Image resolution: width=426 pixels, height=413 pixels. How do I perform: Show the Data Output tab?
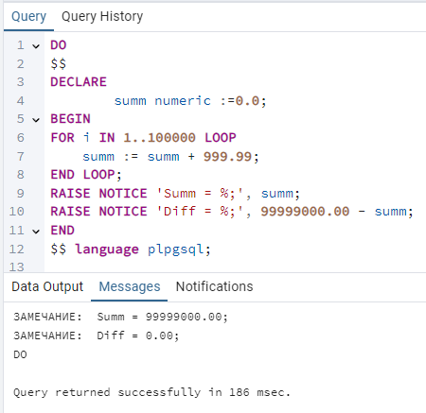47,286
